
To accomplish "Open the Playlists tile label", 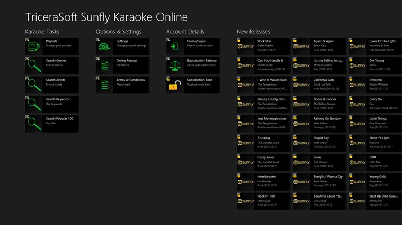I will click(x=51, y=41).
